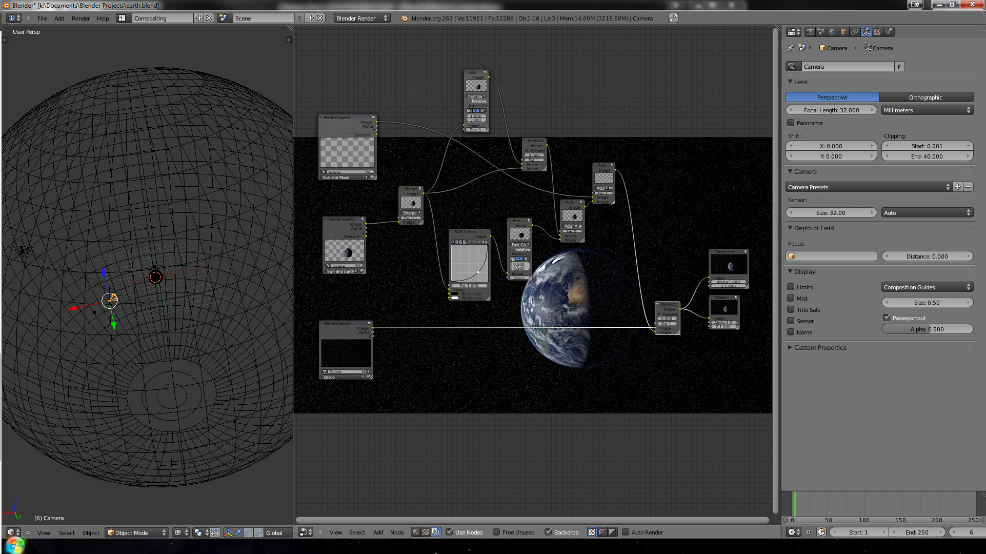Click the F fake user button
This screenshot has height=554, width=986.
pyautogui.click(x=899, y=66)
